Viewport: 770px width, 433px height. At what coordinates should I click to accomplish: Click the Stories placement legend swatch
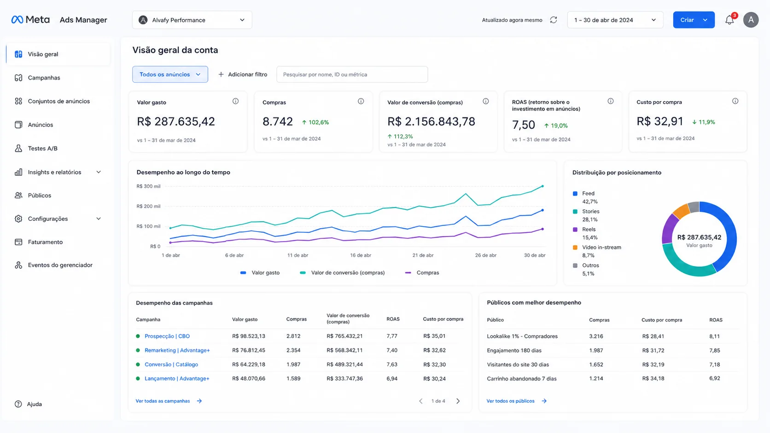[575, 212]
